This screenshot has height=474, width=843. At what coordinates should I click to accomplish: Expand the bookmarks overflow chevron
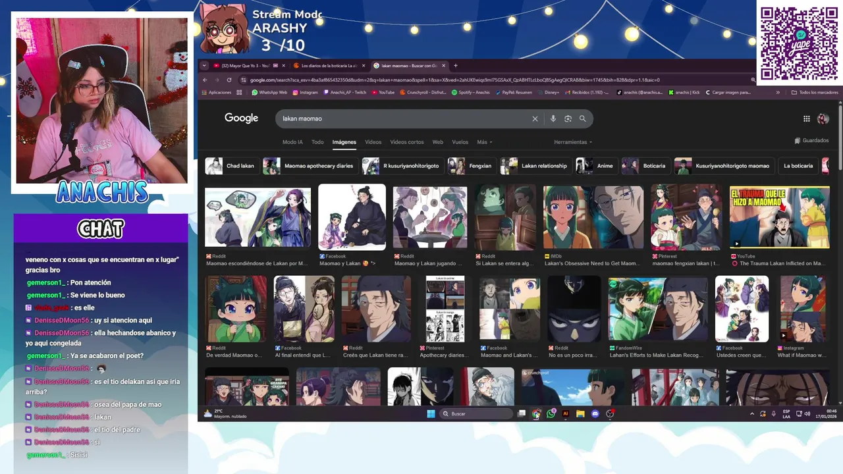(778, 92)
